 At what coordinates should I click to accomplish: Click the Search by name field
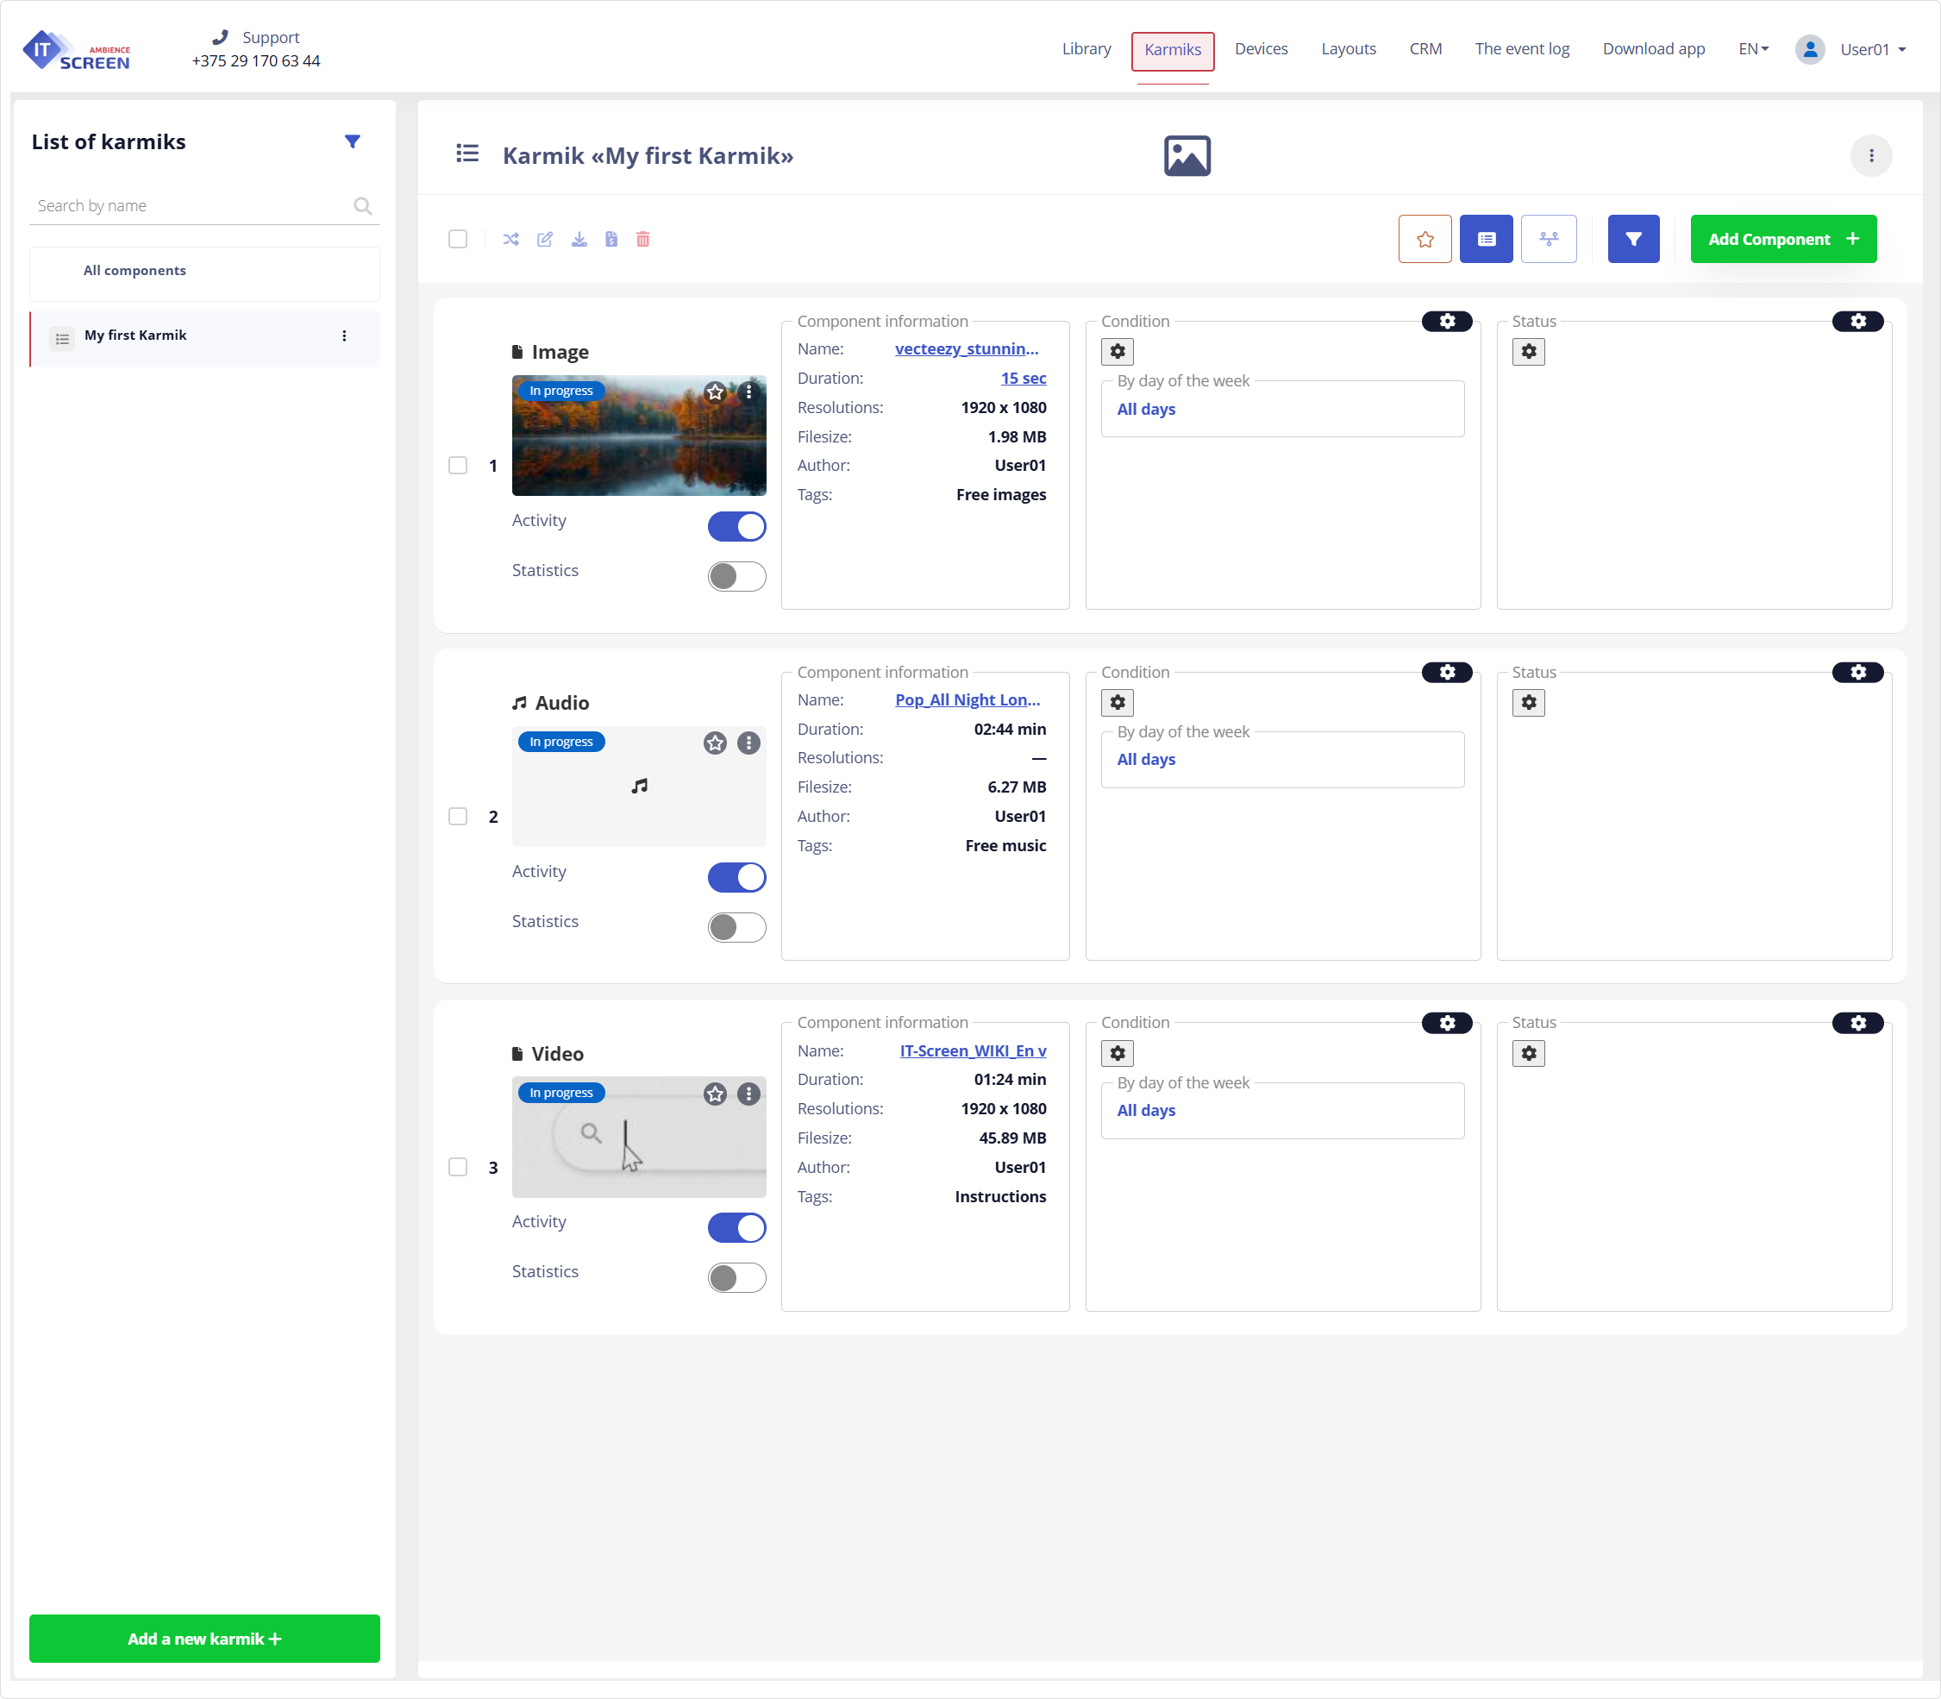(x=190, y=206)
